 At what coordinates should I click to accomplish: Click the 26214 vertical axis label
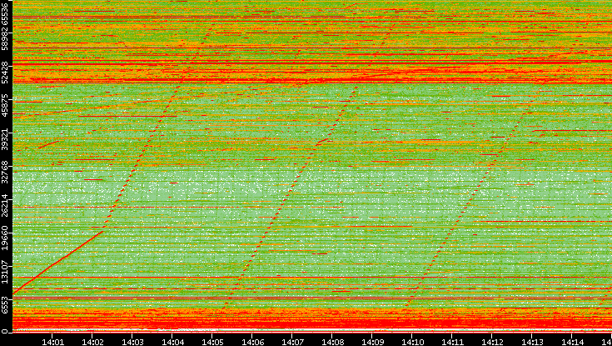[4, 205]
